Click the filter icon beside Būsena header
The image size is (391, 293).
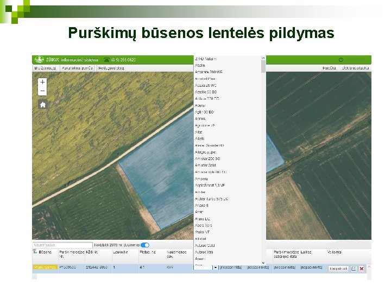(x=35, y=252)
